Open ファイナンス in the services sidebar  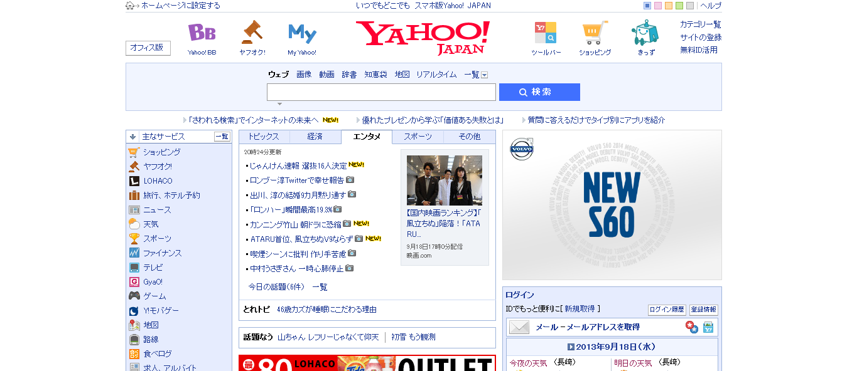(x=162, y=253)
